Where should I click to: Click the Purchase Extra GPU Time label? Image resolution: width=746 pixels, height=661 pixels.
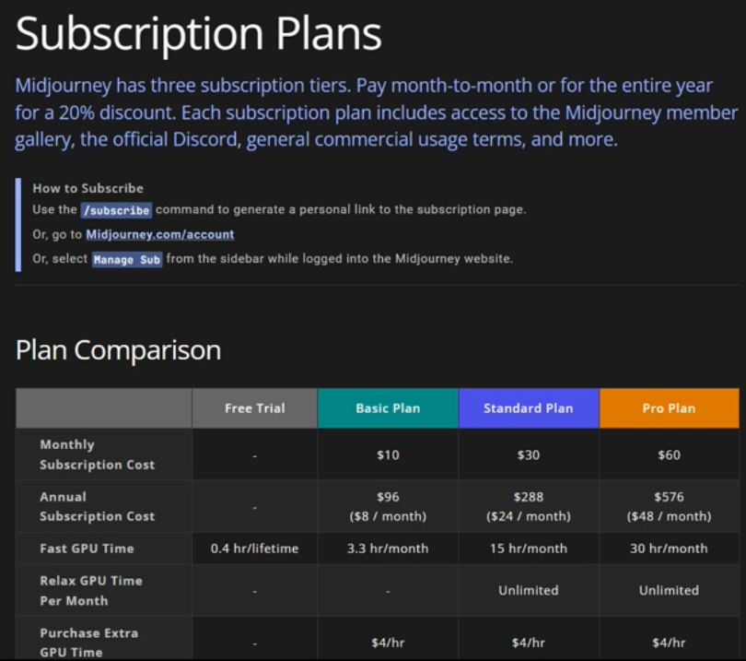[88, 643]
